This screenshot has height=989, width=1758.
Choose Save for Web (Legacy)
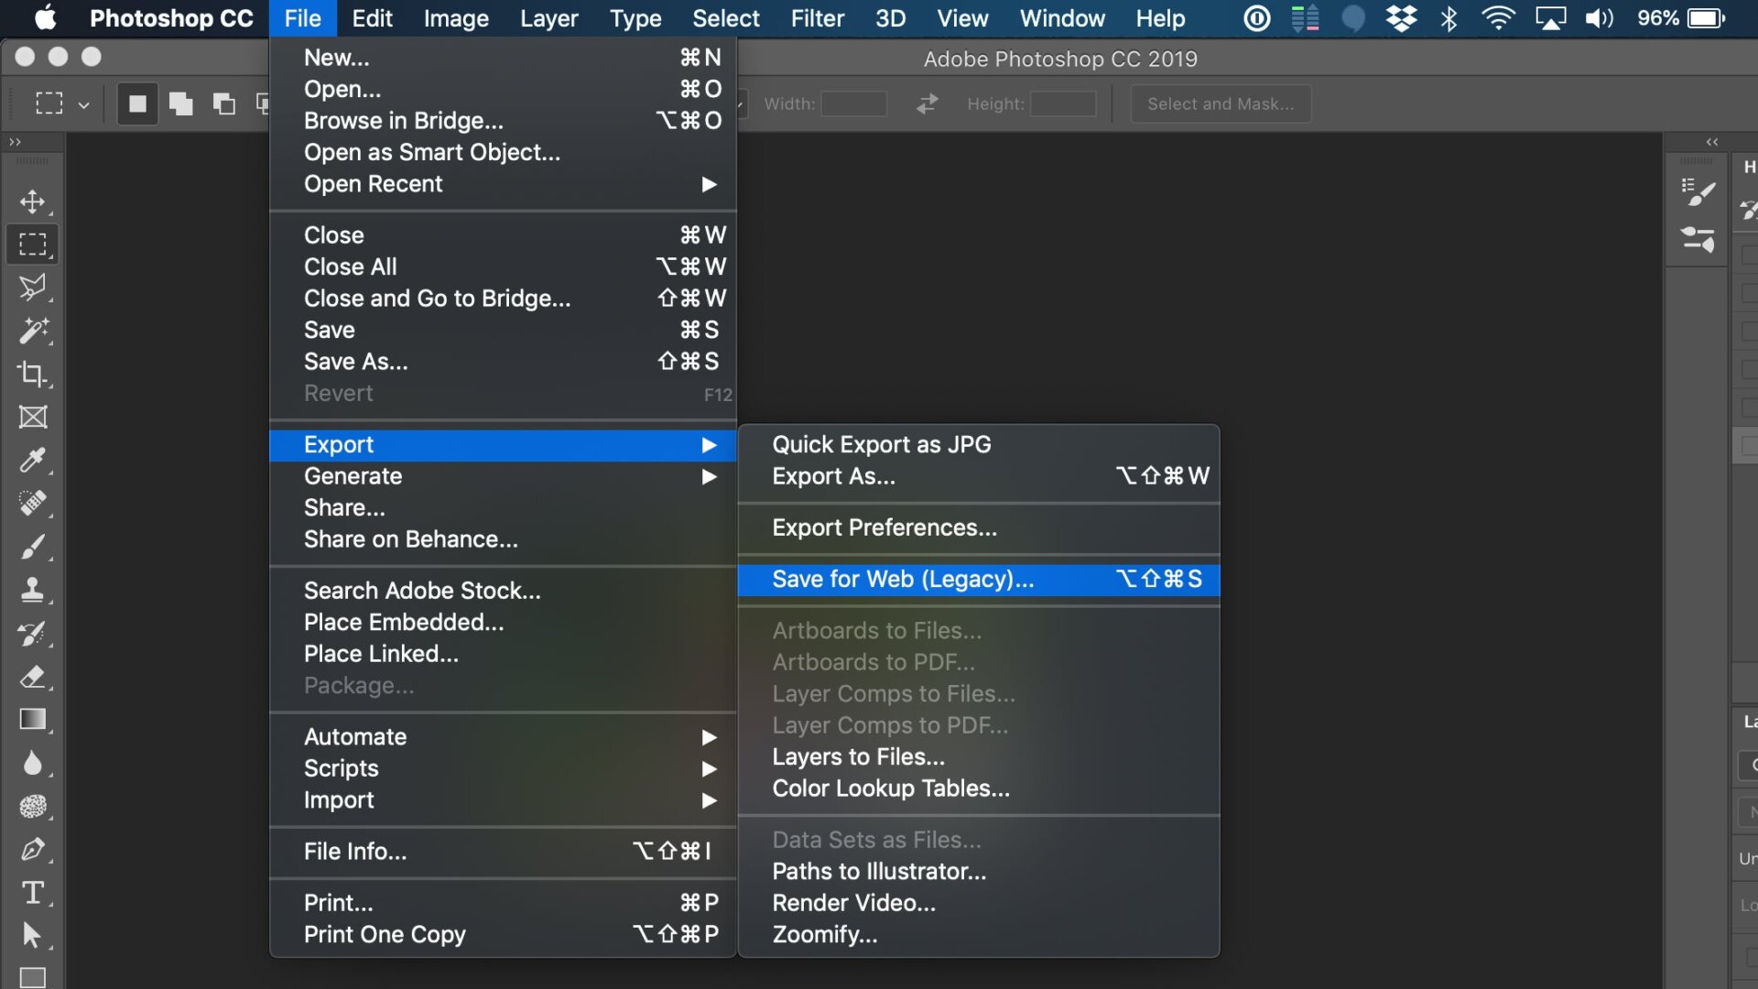click(x=902, y=579)
